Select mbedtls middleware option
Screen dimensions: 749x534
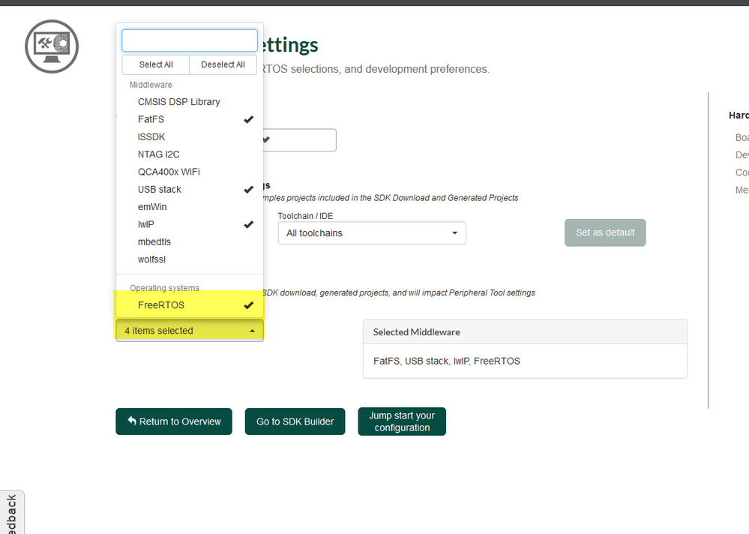point(190,241)
